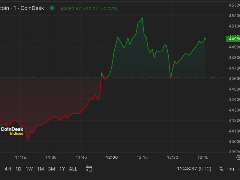
Task: Click the green last-price dot on the line
Action: point(205,39)
